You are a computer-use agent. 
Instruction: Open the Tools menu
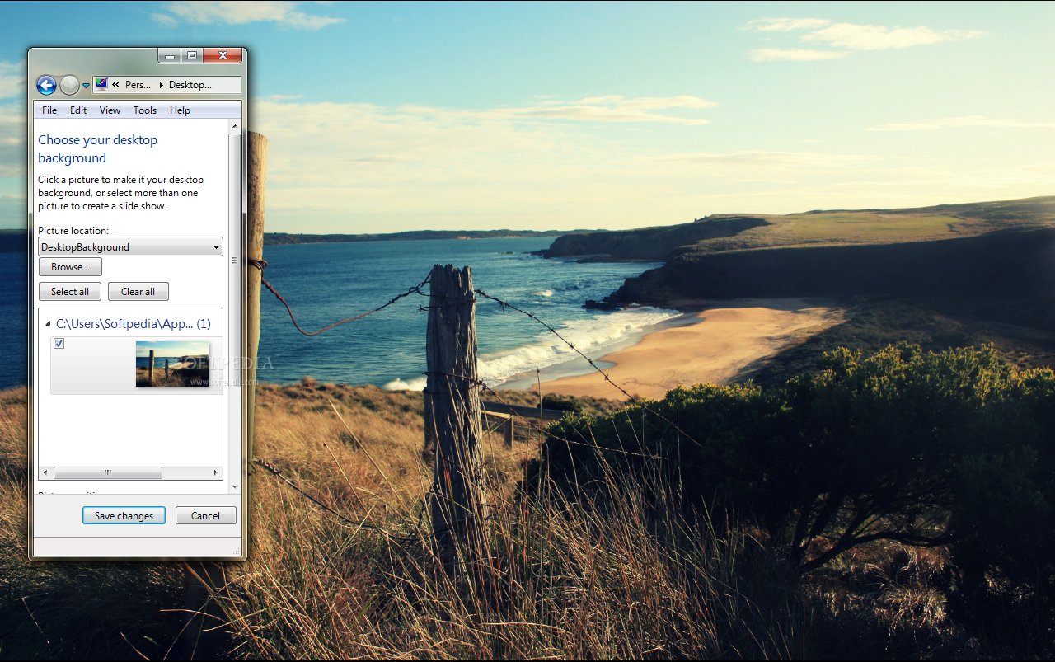click(145, 110)
